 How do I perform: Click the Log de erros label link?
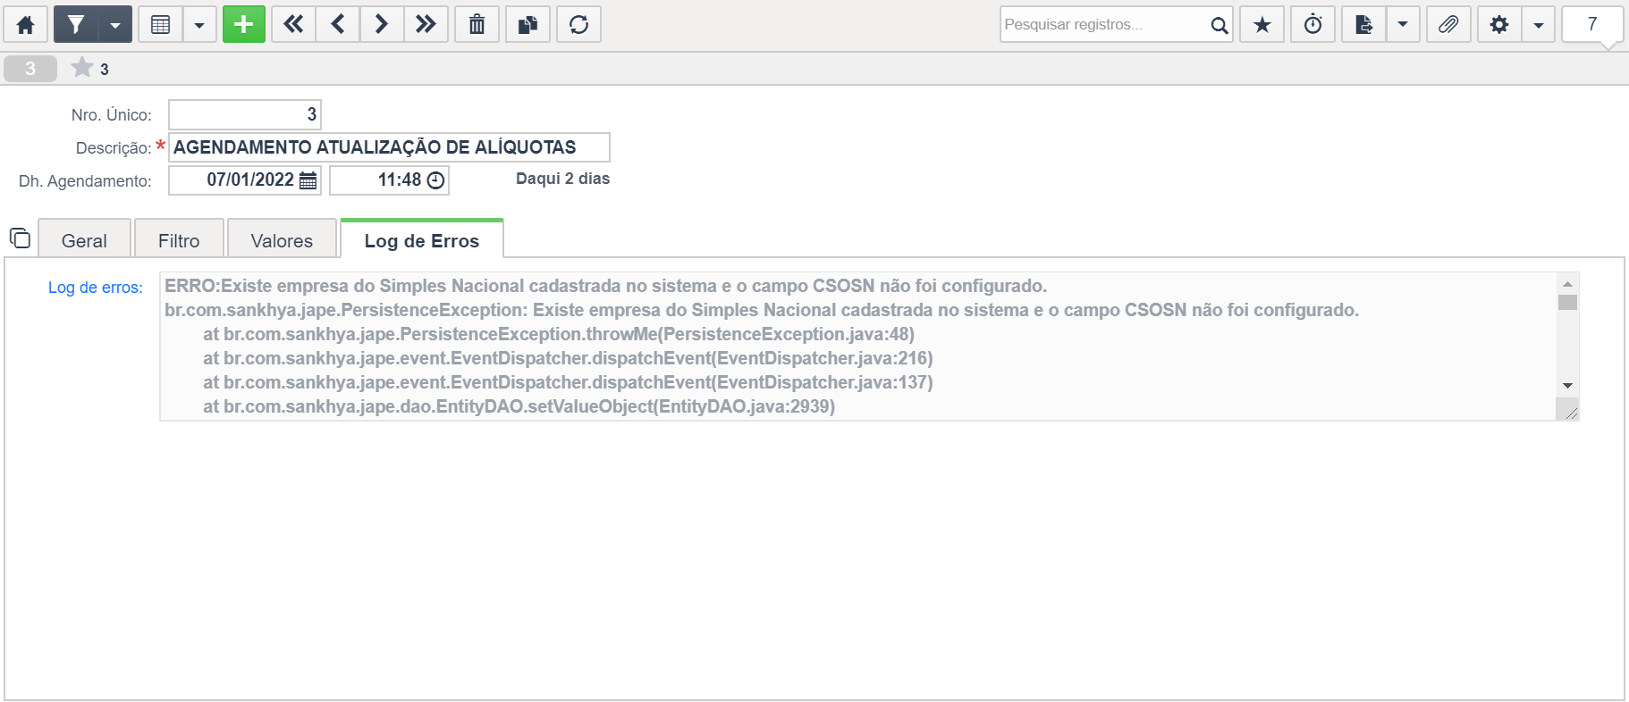tap(96, 288)
